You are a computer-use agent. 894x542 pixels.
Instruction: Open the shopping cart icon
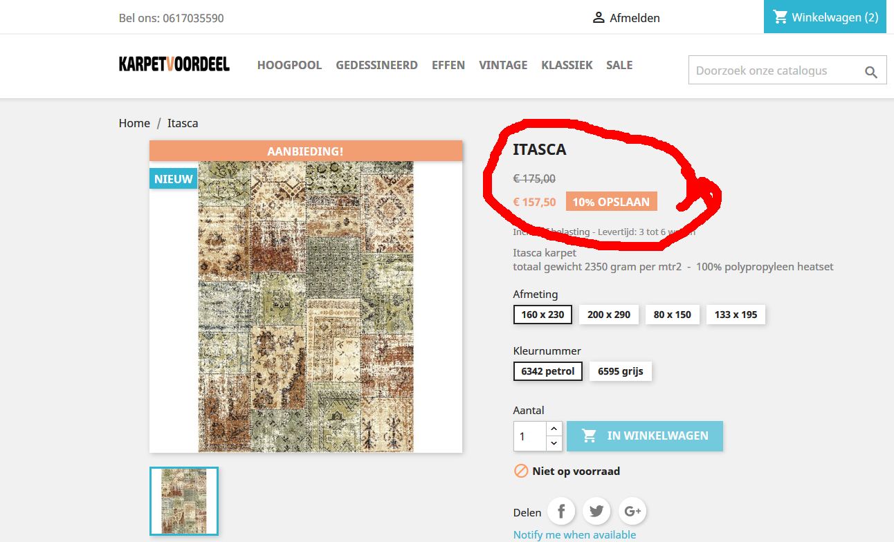pyautogui.click(x=781, y=17)
